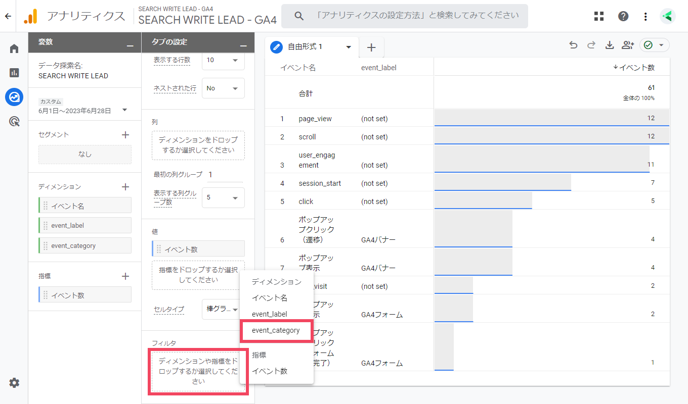Click the なし segment placeholder
Image resolution: width=688 pixels, height=404 pixels.
[x=85, y=155]
